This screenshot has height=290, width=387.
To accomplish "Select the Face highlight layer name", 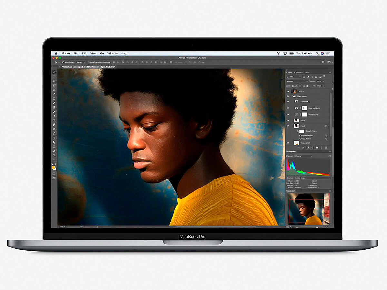I will (314, 108).
